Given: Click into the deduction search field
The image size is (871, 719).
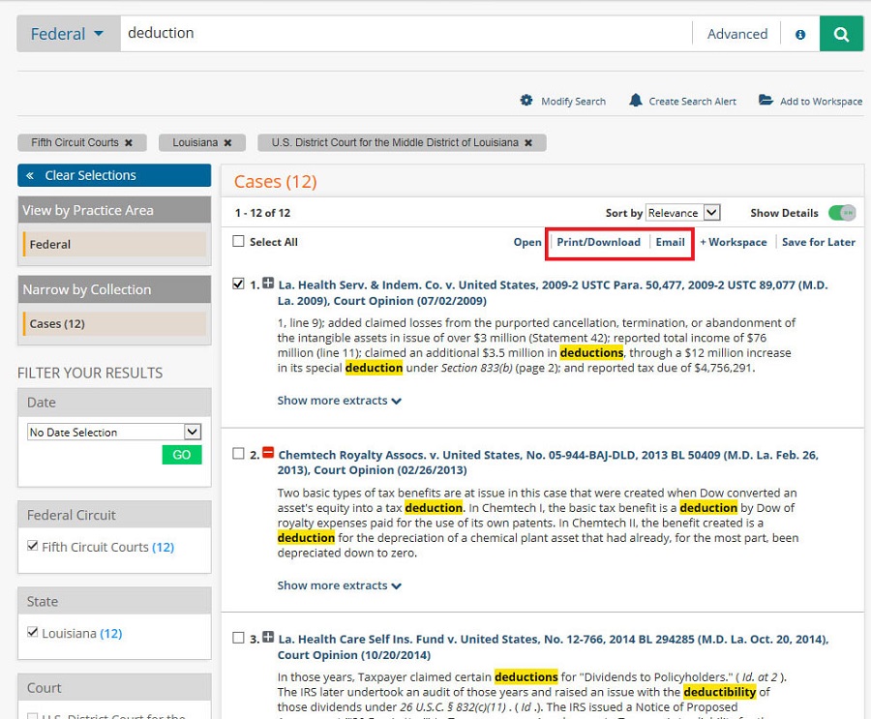Looking at the screenshot, I should [406, 34].
